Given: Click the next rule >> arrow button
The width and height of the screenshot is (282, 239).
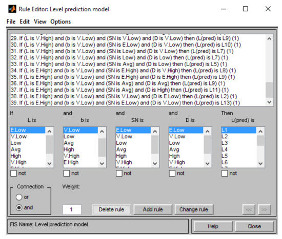Looking at the screenshot, I should pos(264,209).
